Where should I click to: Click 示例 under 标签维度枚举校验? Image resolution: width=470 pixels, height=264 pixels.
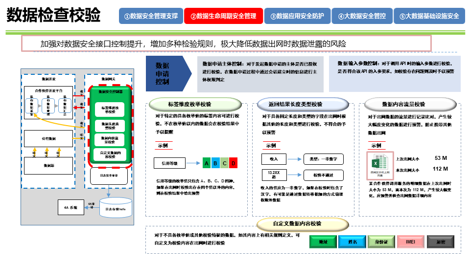[x=163, y=146]
